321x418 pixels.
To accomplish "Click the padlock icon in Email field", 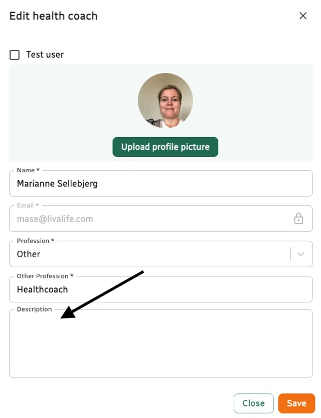I will pos(298,219).
